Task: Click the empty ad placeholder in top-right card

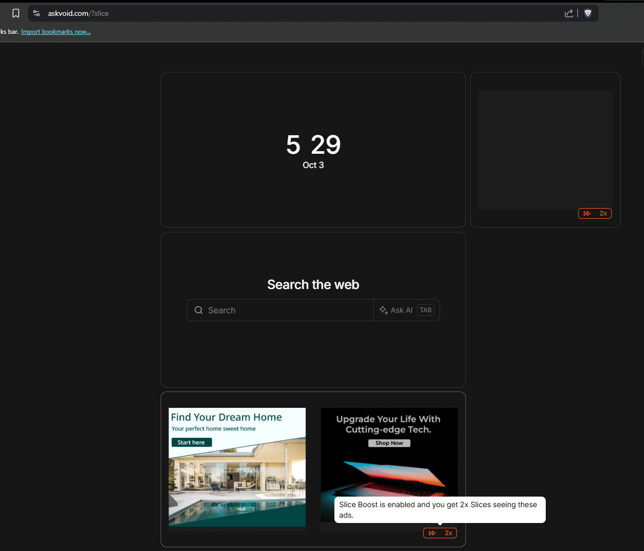Action: coord(545,150)
